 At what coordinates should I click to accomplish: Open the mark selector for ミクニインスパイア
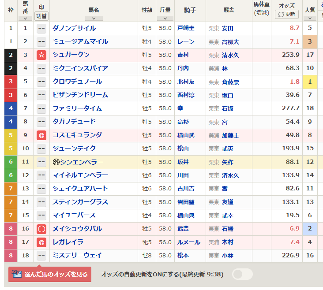coord(41,68)
